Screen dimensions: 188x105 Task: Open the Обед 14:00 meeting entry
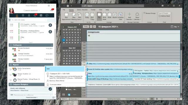tap(31, 38)
